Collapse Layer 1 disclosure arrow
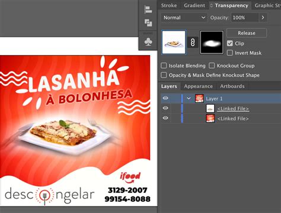This screenshot has height=213, width=281. (x=189, y=98)
